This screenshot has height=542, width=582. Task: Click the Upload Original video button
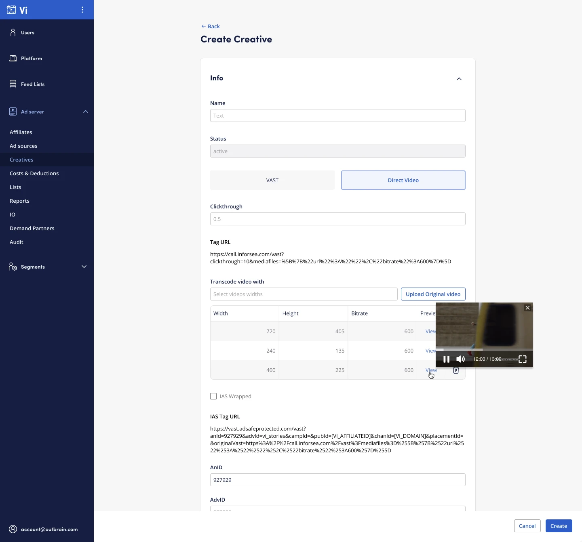(433, 294)
